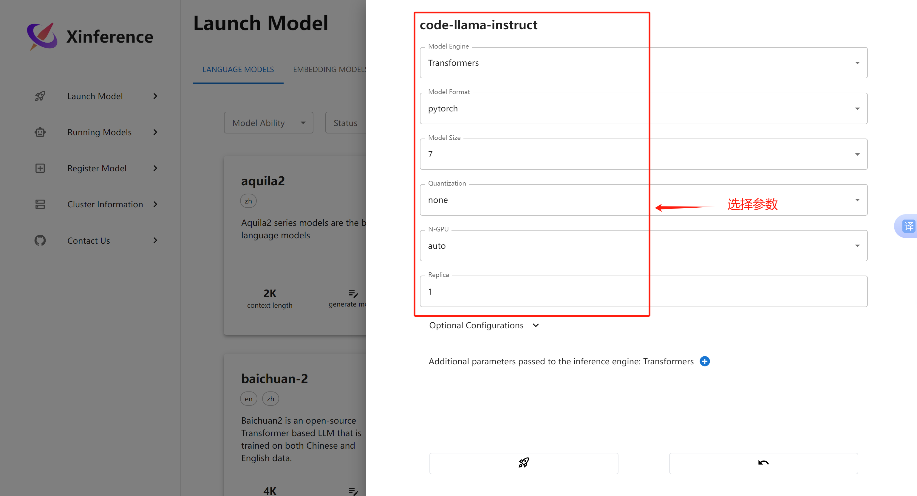Click the 2K context length value
Viewport: 917px width, 496px height.
[x=270, y=293]
